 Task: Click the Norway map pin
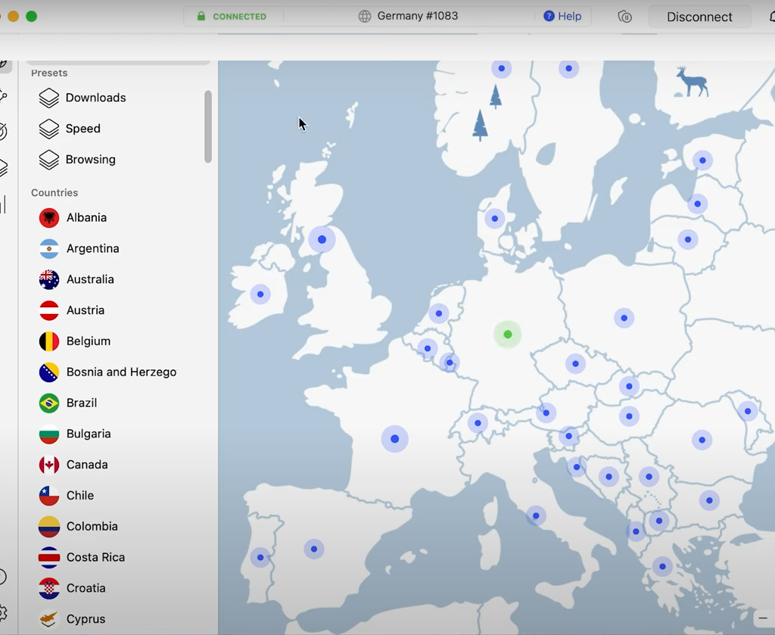pos(502,68)
